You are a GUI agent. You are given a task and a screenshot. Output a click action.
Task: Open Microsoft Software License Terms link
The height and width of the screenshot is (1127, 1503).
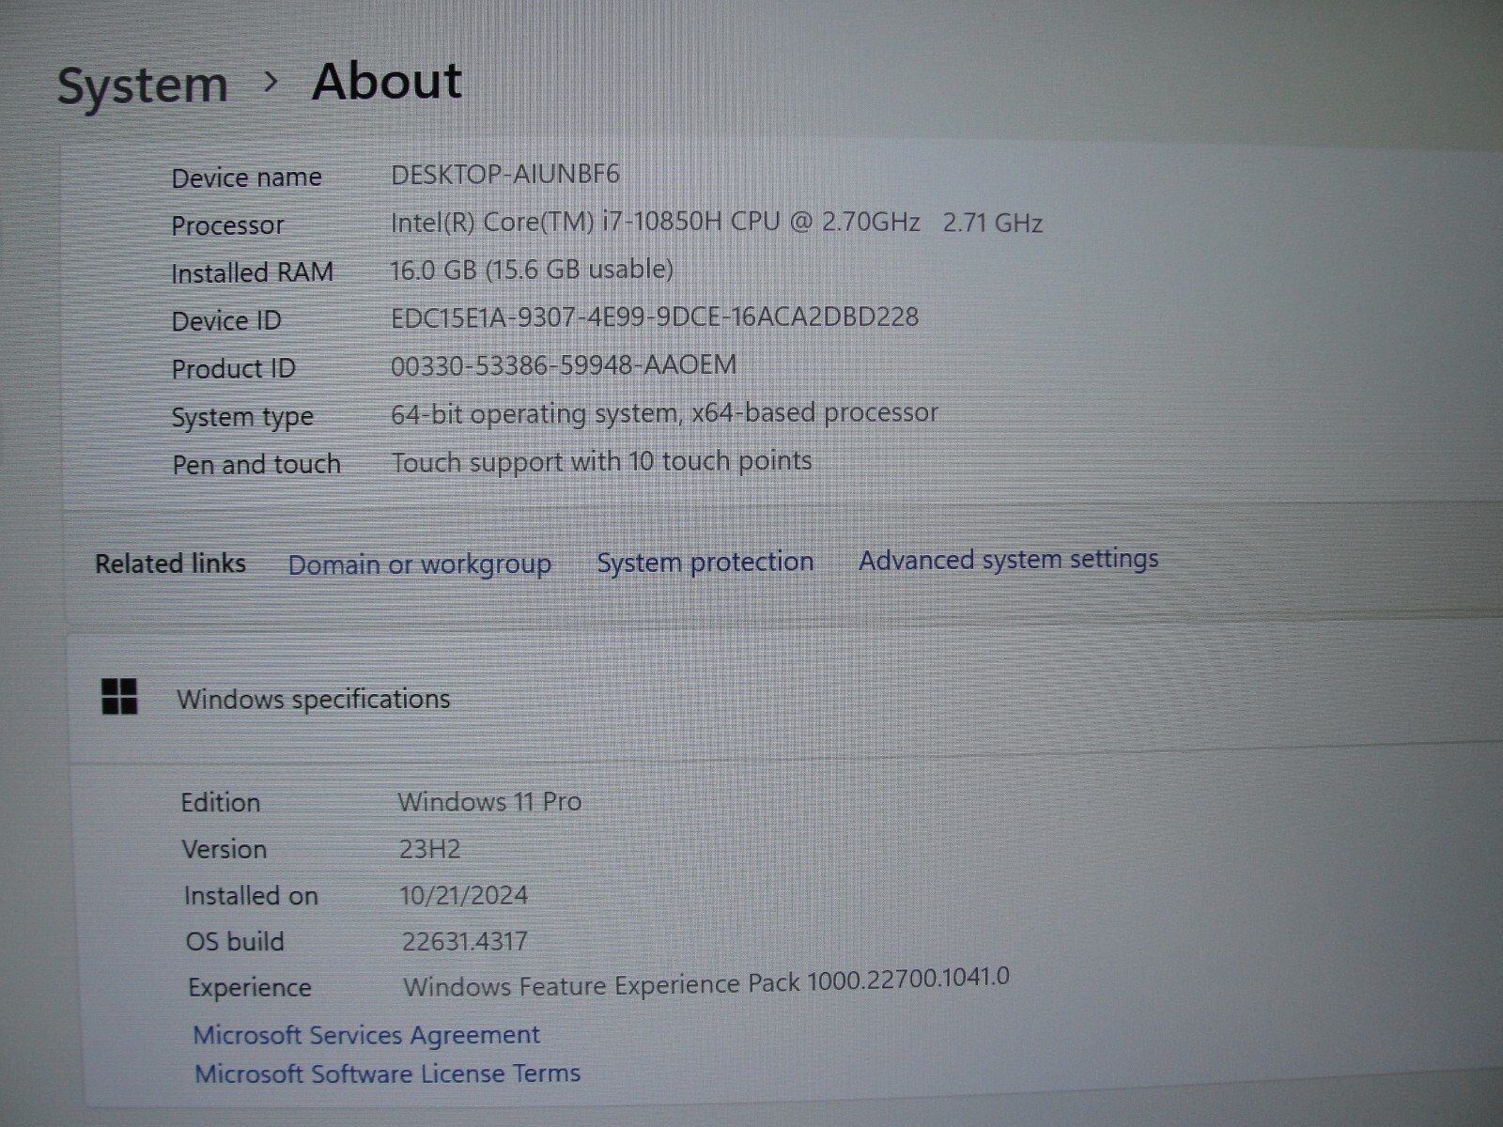pyautogui.click(x=387, y=1073)
